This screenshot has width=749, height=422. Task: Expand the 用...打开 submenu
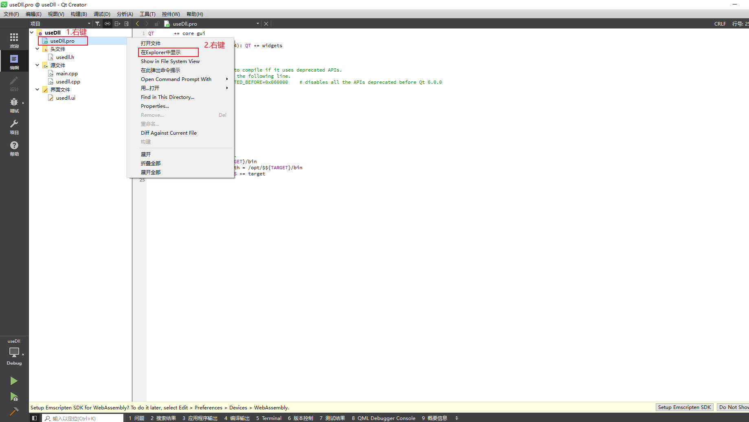181,88
